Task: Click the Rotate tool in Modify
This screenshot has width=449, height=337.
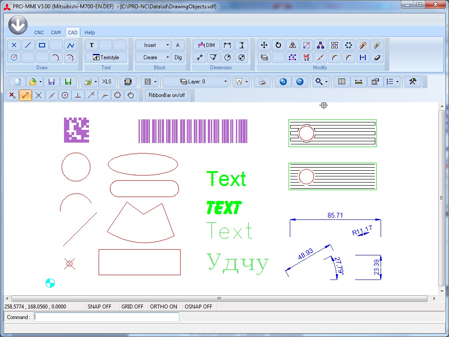Action: coord(278,45)
